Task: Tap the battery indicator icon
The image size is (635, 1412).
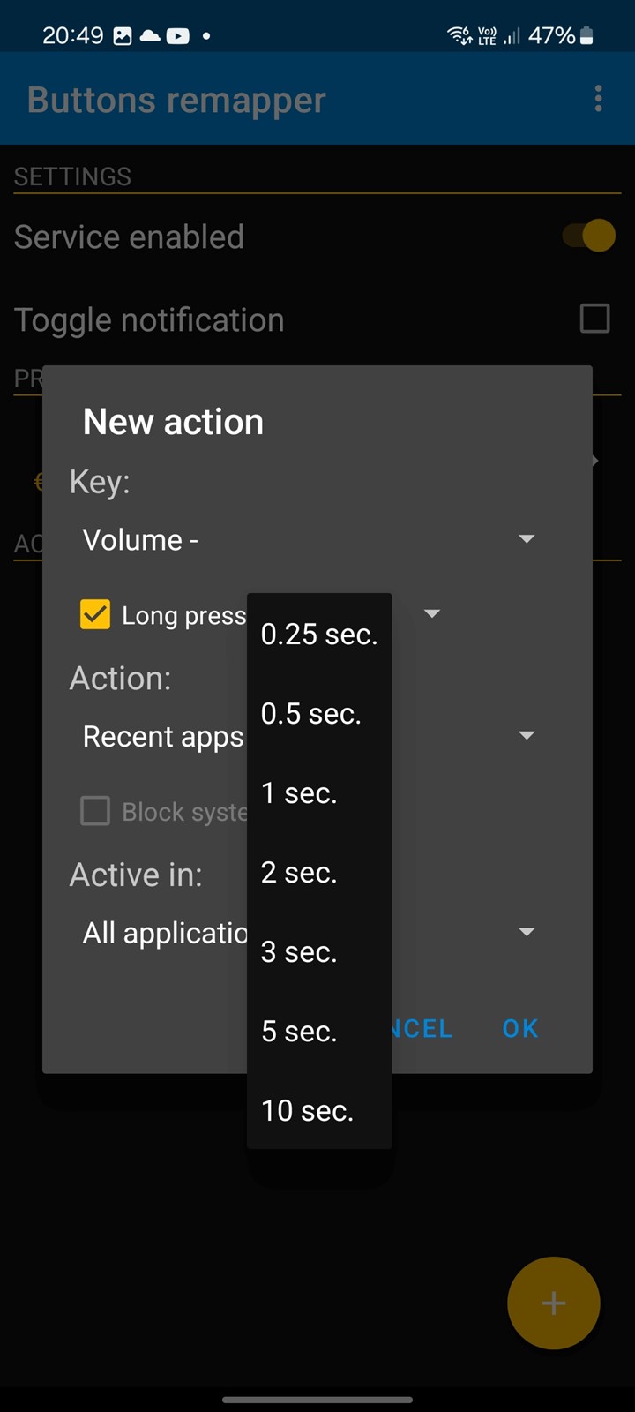Action: pyautogui.click(x=586, y=35)
